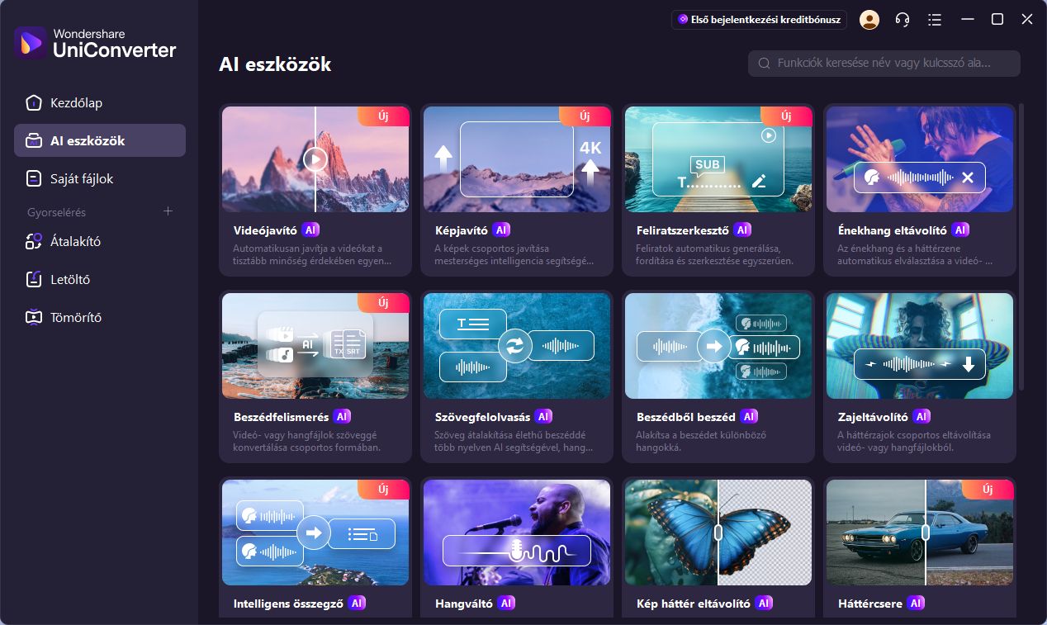The width and height of the screenshot is (1047, 625).
Task: Click the UniConverter logo icon
Action: click(x=31, y=43)
